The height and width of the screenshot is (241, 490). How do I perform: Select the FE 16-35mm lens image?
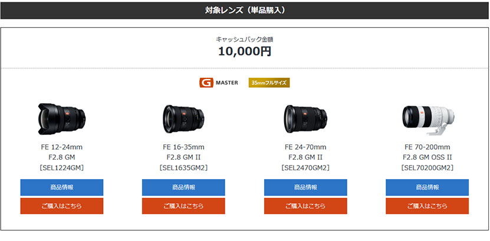[183, 119]
